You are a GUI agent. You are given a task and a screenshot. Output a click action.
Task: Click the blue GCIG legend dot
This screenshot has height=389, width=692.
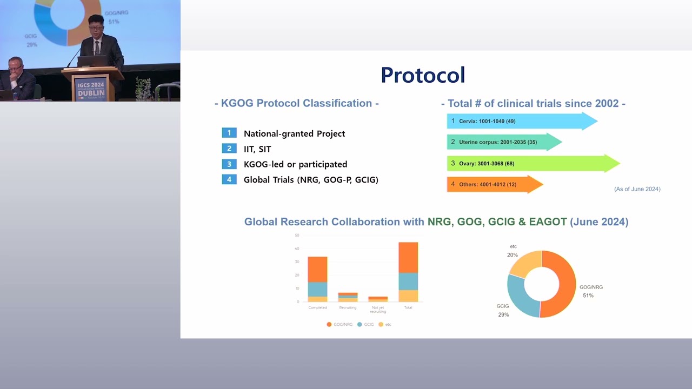coord(360,324)
